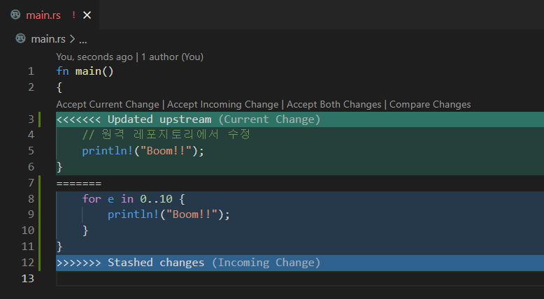
Task: Click the Rust icon in the breadcrumb bar
Action: click(x=20, y=39)
